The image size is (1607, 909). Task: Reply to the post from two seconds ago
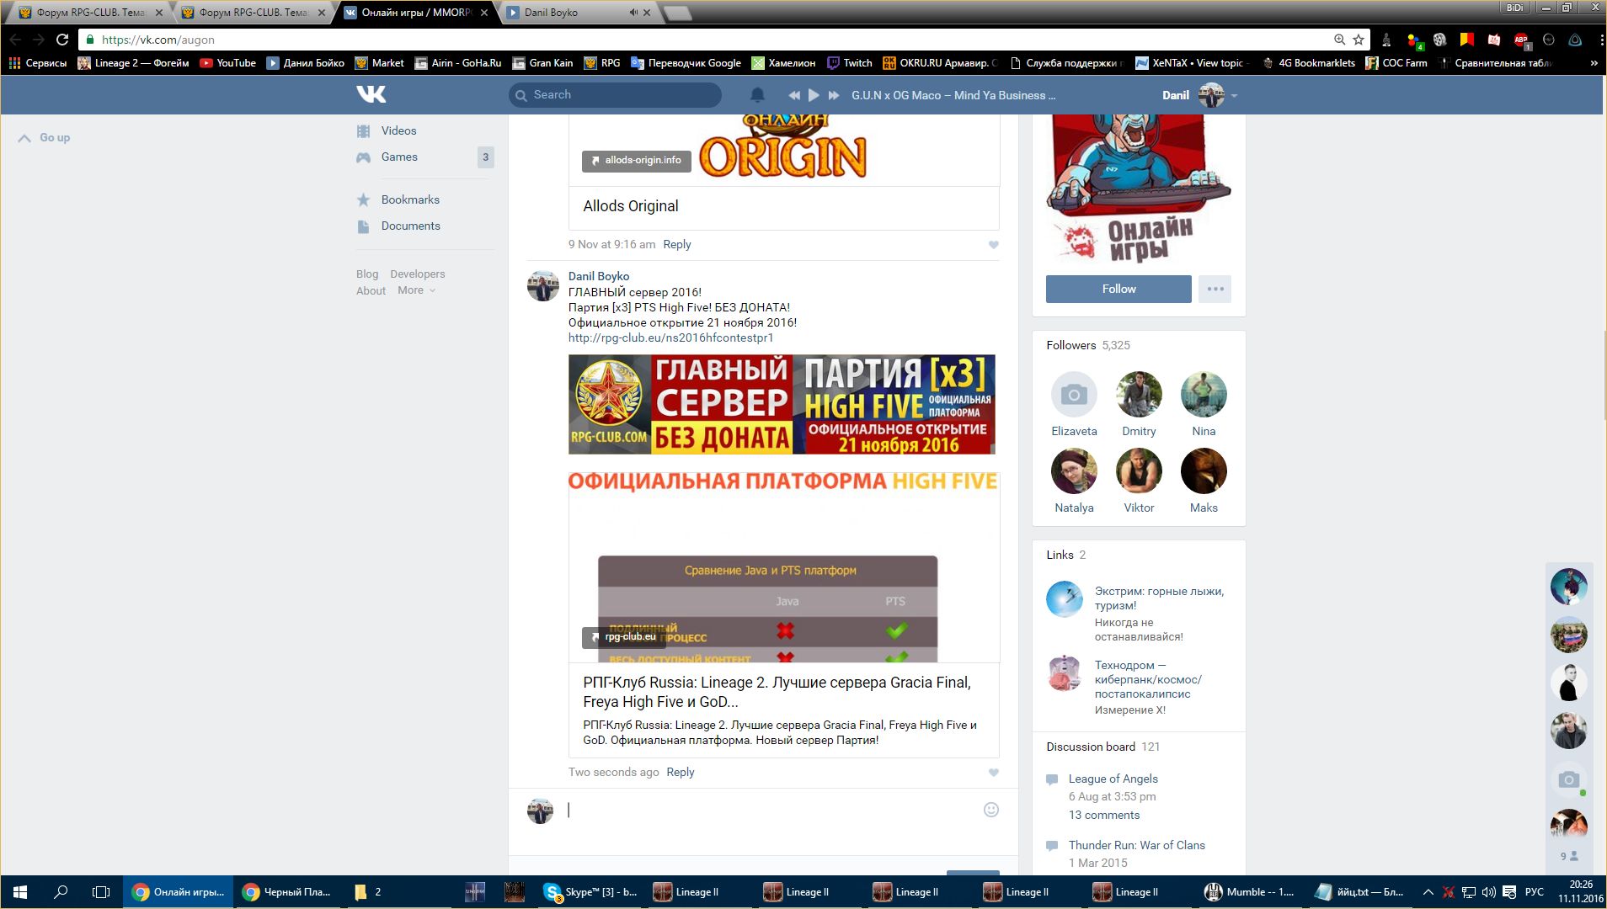click(x=681, y=772)
